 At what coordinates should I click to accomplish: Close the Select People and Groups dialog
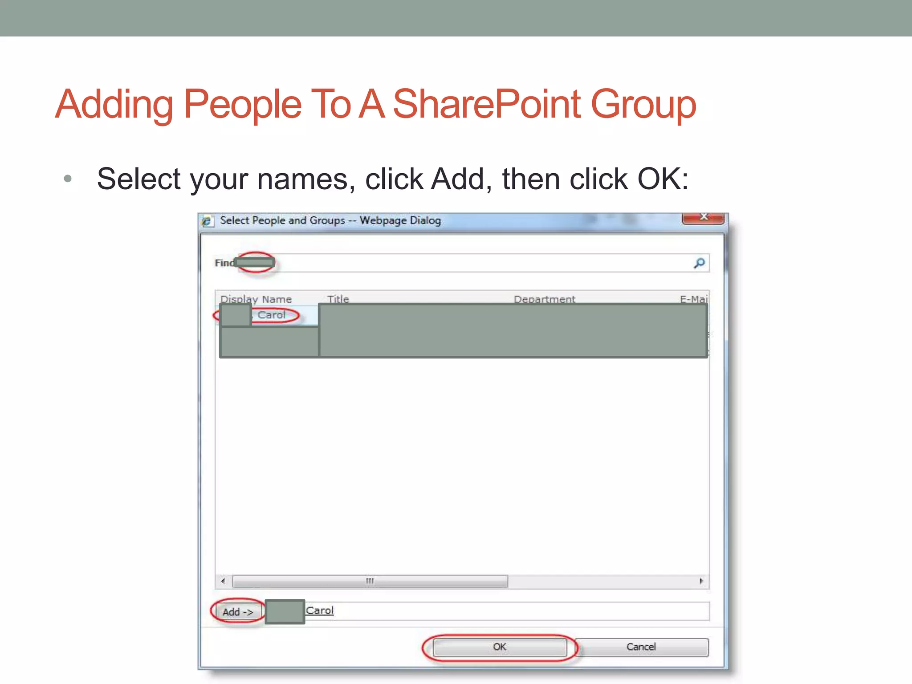click(703, 217)
